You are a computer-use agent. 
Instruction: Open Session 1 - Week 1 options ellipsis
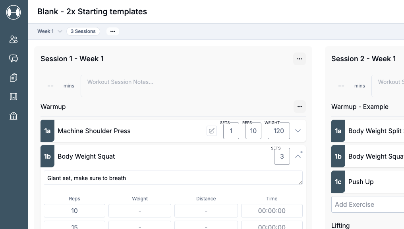300,59
